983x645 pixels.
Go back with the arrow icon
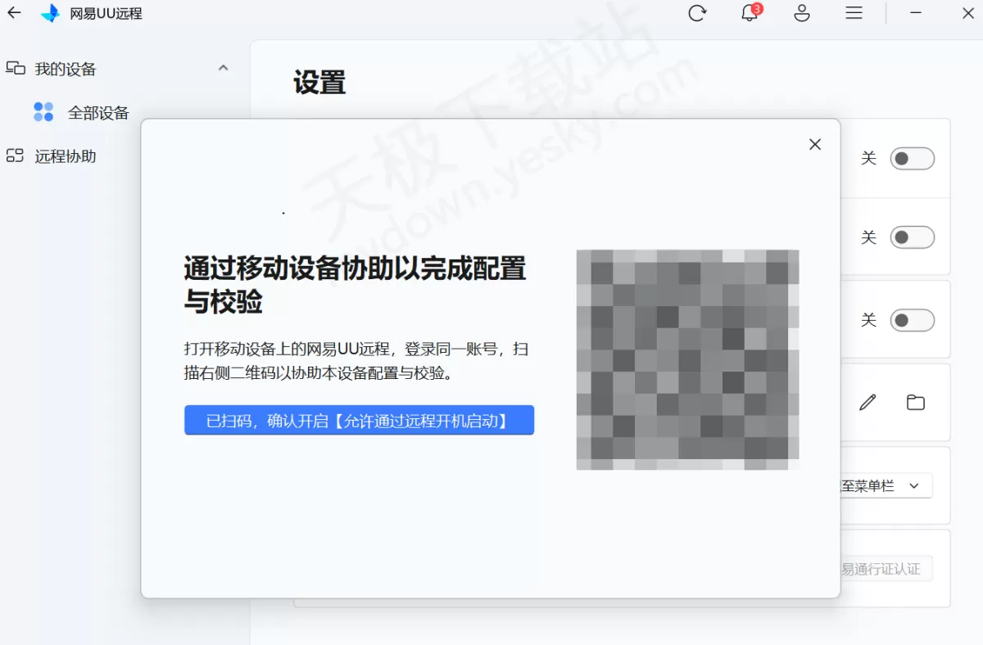pyautogui.click(x=14, y=13)
